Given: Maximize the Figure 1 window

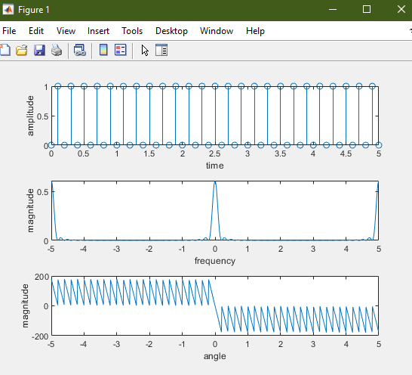Looking at the screenshot, I should [x=367, y=10].
